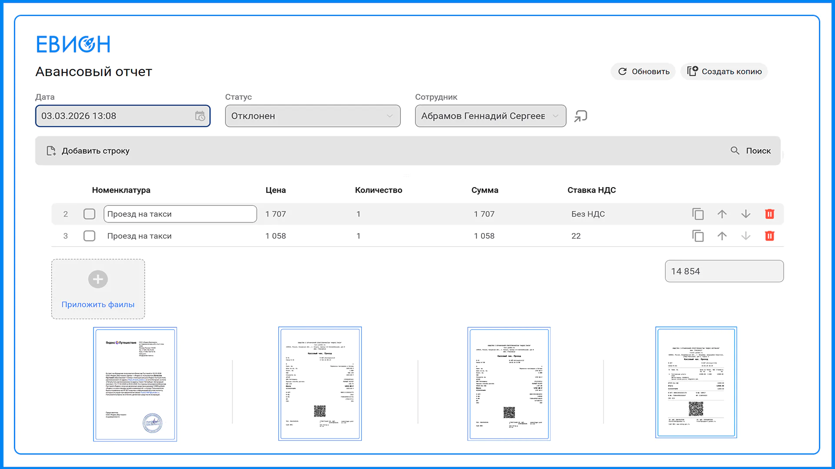
Task: Open the Яндекс Путешествия document thumbnail
Action: [x=135, y=384]
